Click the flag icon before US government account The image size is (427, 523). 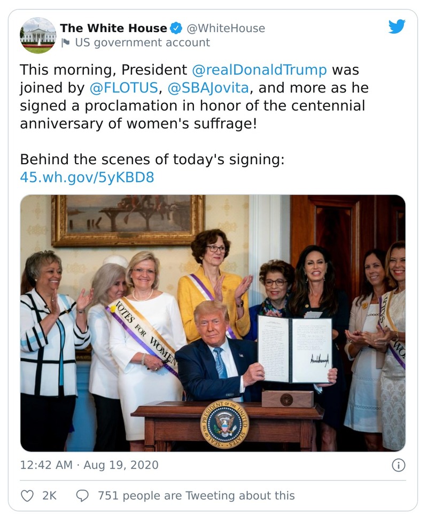65,41
